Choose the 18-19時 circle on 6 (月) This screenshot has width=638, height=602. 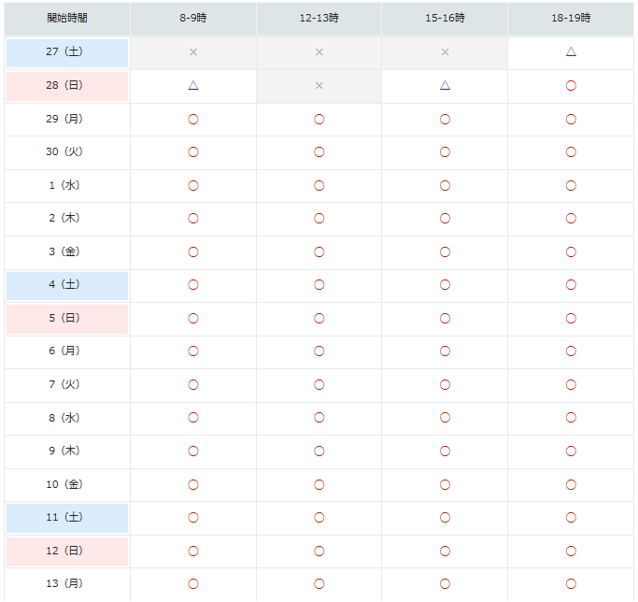(571, 351)
